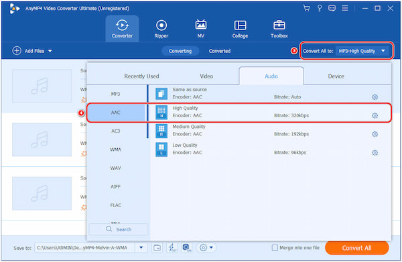Click the Convert All button
This screenshot has height=262, width=402.
tap(356, 248)
